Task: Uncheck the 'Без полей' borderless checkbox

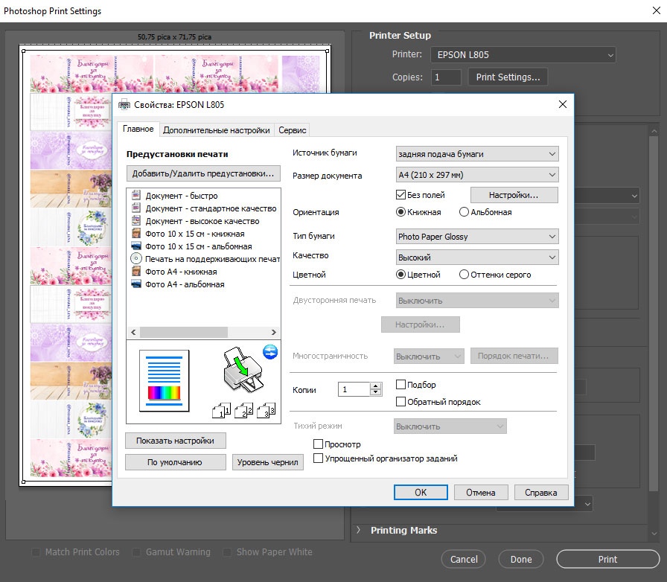Action: pos(401,195)
